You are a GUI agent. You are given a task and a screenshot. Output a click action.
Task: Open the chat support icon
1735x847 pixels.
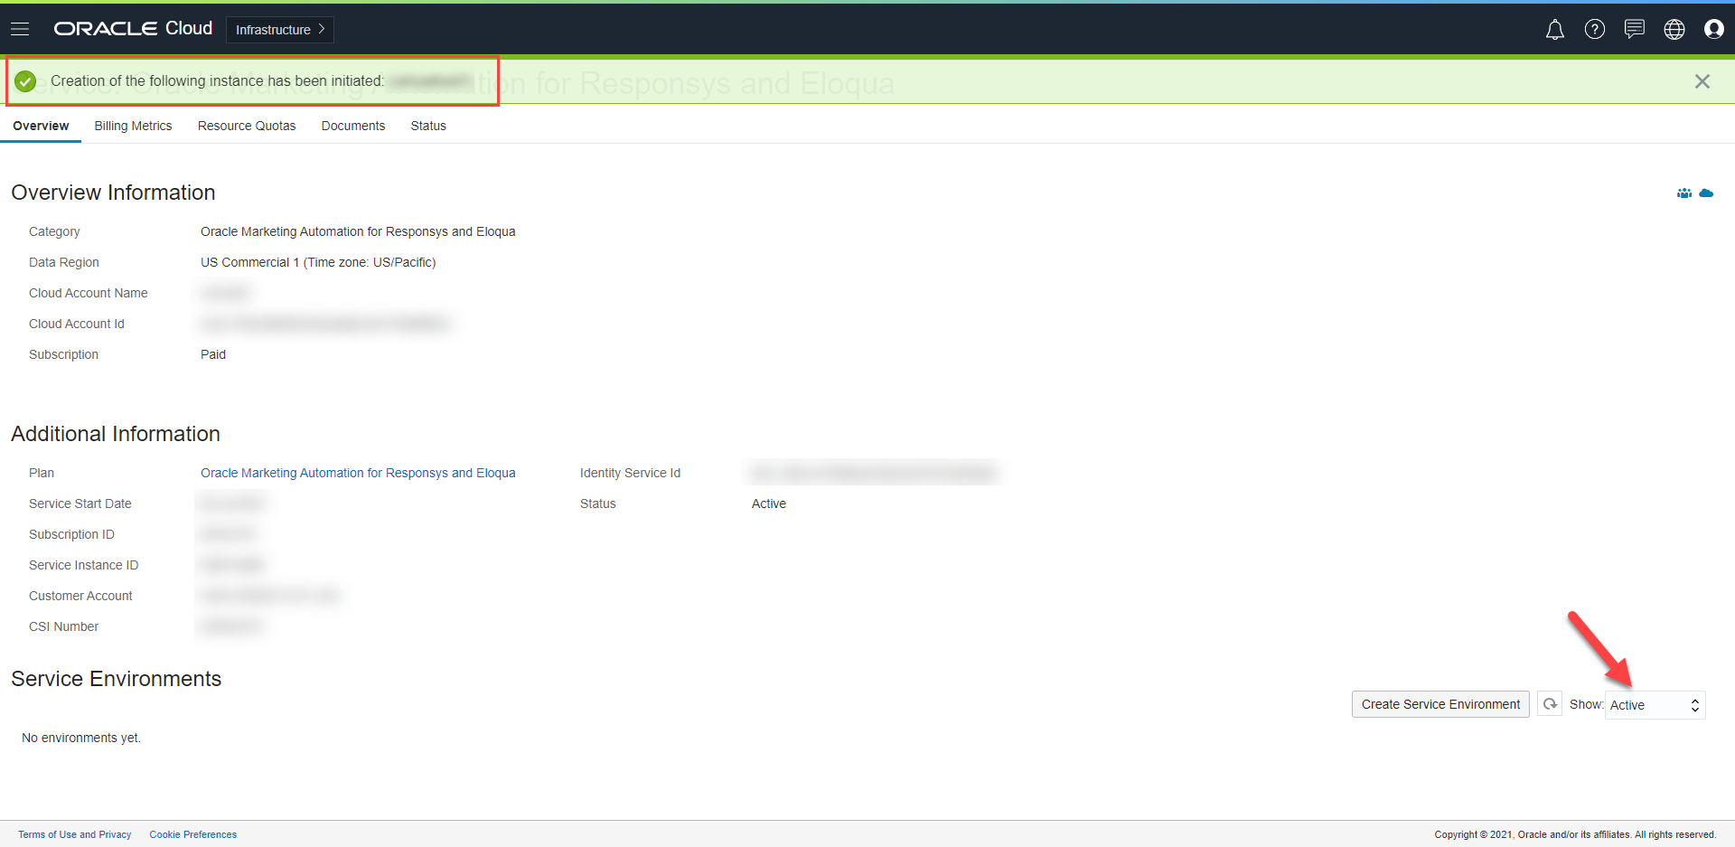(1634, 30)
